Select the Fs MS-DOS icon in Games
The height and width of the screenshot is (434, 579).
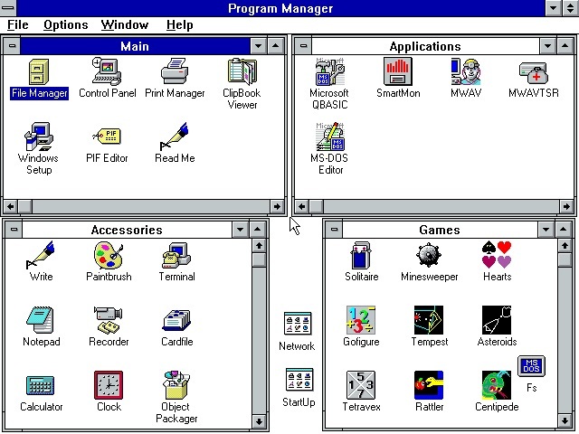(x=531, y=366)
